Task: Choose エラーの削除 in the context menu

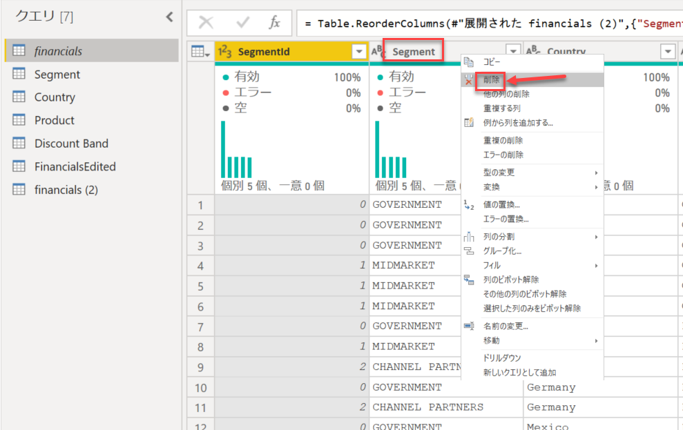Action: (x=532, y=155)
